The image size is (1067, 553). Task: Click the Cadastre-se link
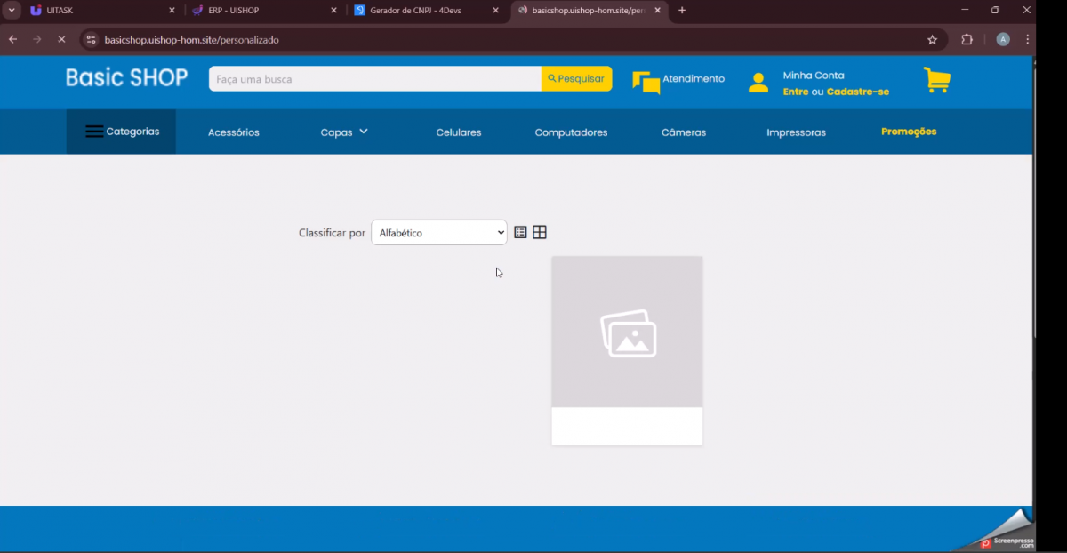(857, 92)
